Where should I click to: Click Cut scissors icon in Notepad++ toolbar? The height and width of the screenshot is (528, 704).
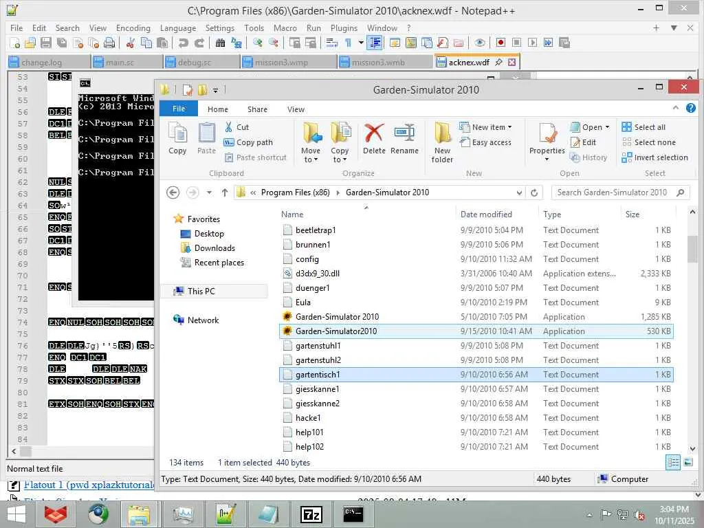tap(131, 43)
